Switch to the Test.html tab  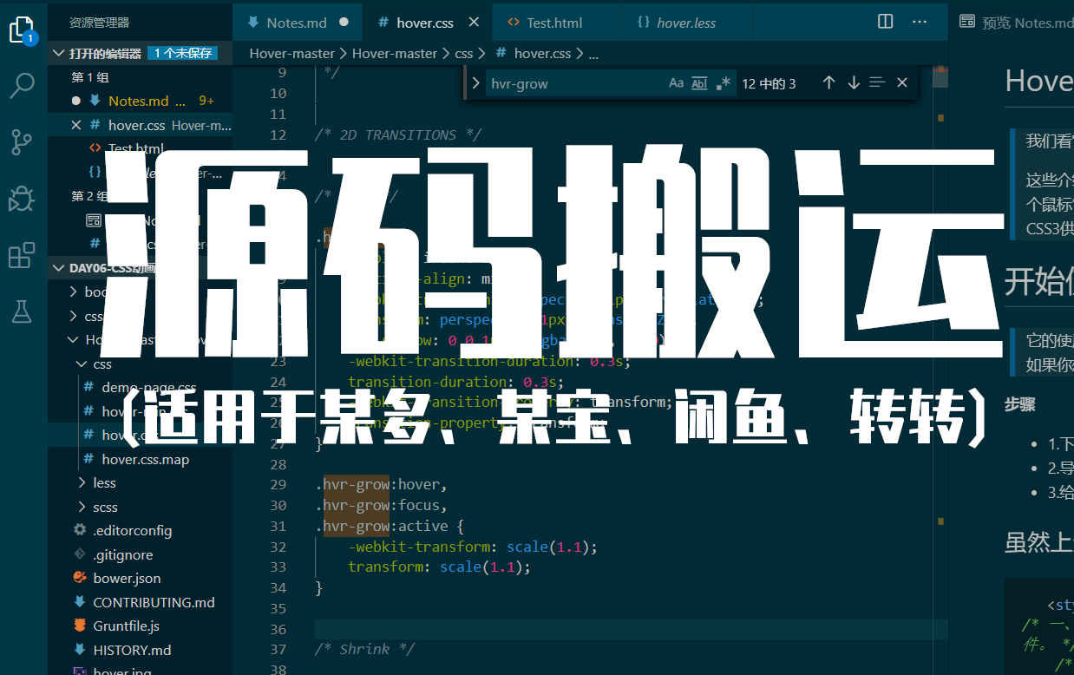553,23
